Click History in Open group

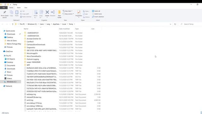tap(86, 17)
